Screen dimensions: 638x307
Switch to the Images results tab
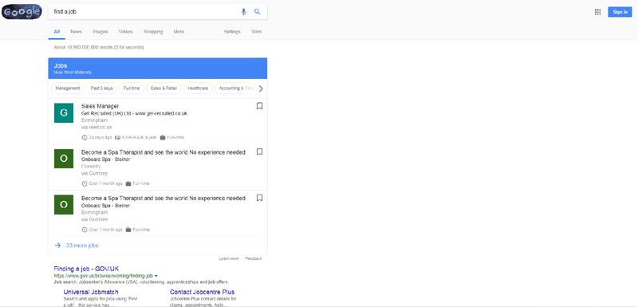[100, 31]
